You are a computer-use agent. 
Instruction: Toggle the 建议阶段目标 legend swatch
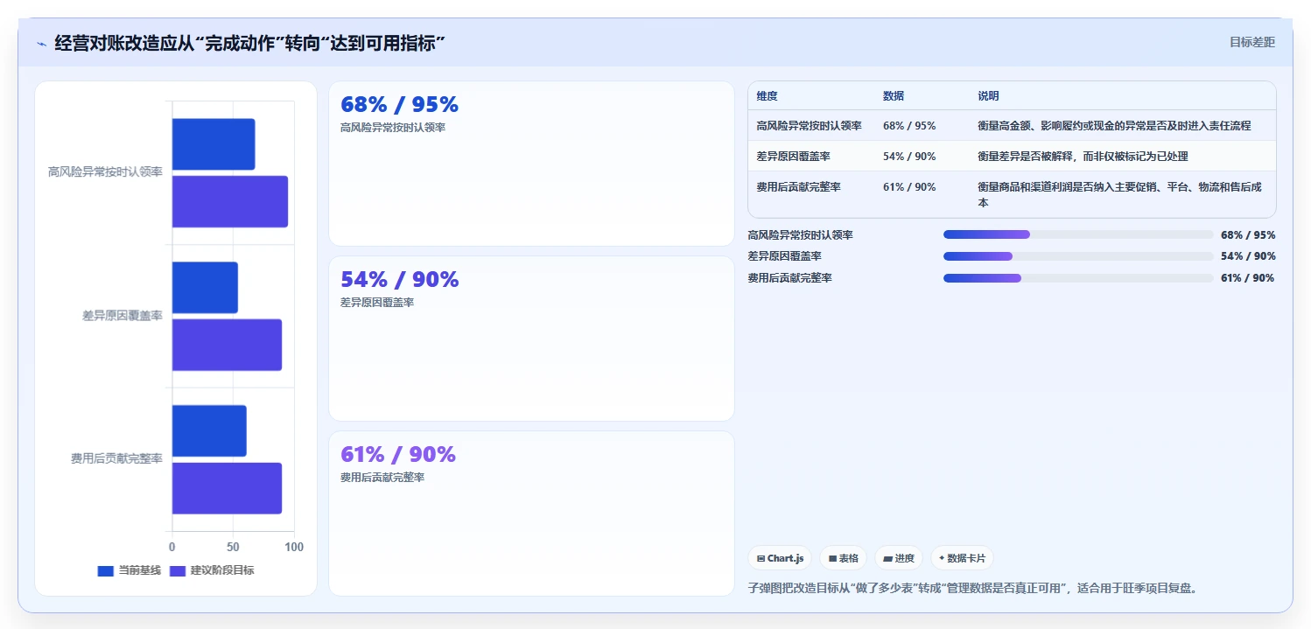178,570
